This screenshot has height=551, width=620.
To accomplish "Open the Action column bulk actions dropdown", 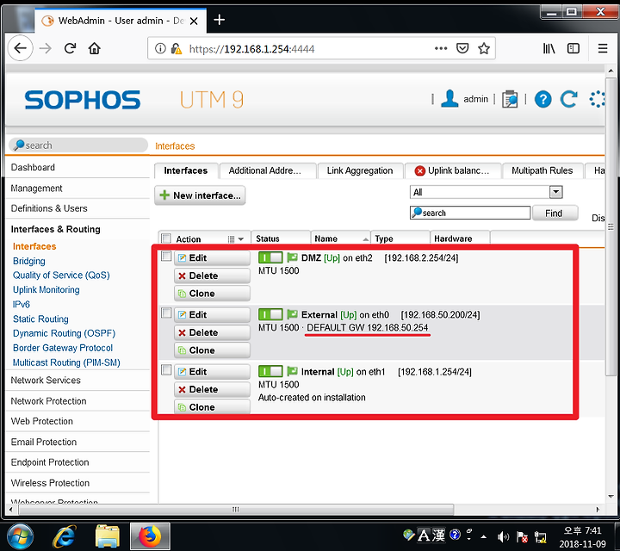I will [x=236, y=239].
